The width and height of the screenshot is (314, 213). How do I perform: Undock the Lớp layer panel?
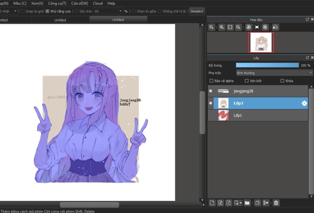pyautogui.click(x=307, y=57)
